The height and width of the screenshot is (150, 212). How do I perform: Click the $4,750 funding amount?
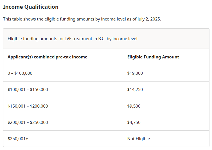(x=134, y=122)
